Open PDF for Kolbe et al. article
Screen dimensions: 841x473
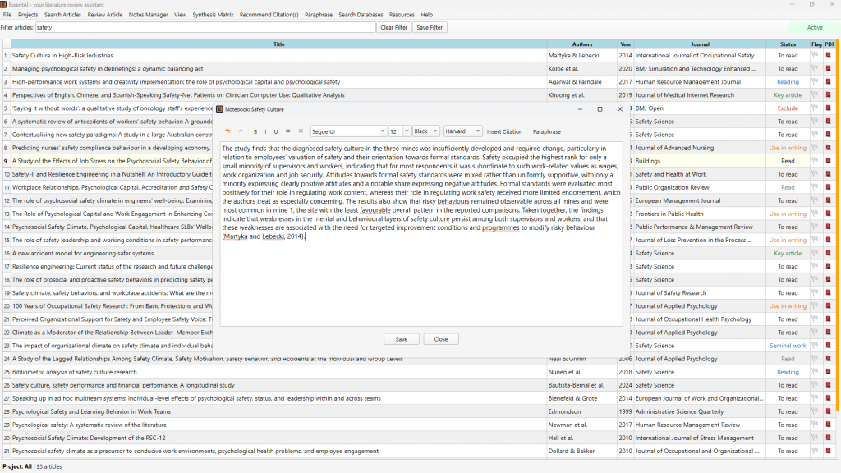828,69
